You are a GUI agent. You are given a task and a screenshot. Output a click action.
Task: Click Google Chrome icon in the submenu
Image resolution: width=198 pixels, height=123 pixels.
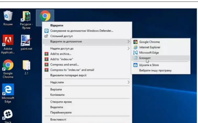click(135, 42)
